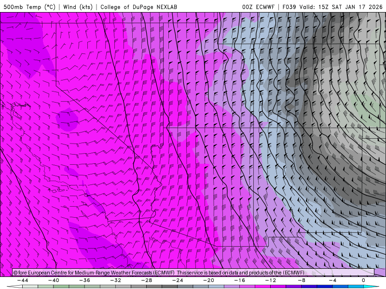Click the -16 color scale label
The height and width of the screenshot is (289, 386).
[240, 280]
